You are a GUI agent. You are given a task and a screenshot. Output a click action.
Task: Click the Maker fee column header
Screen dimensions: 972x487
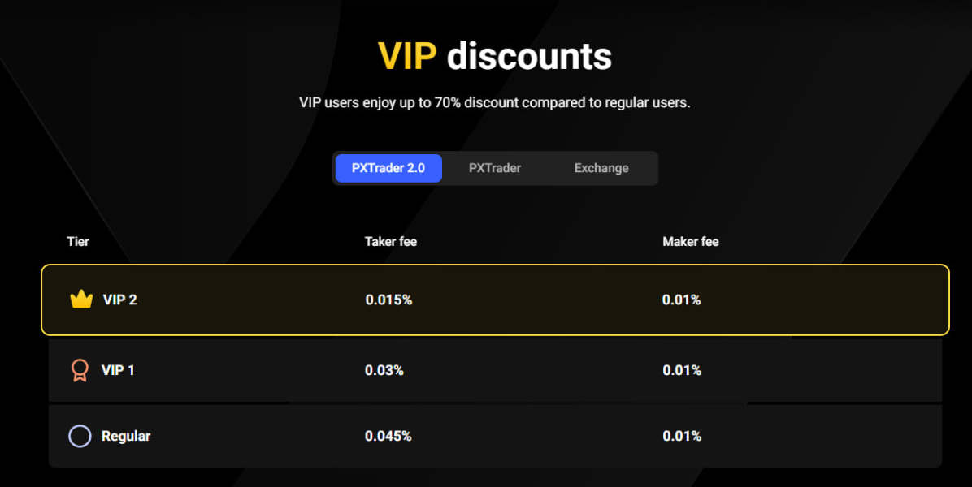point(691,241)
